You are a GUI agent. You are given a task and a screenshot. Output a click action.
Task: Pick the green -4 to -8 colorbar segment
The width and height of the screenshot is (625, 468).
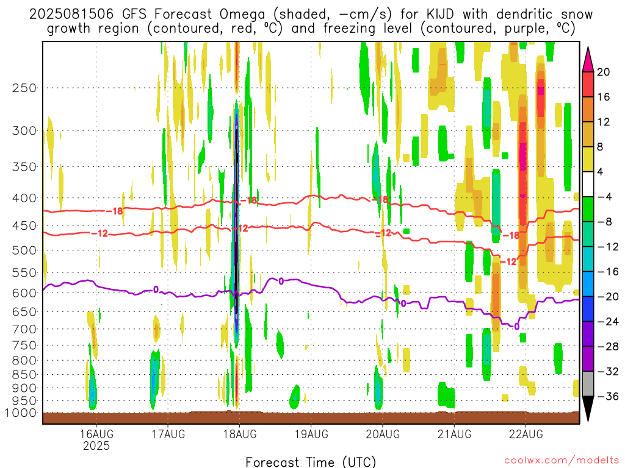[588, 209]
